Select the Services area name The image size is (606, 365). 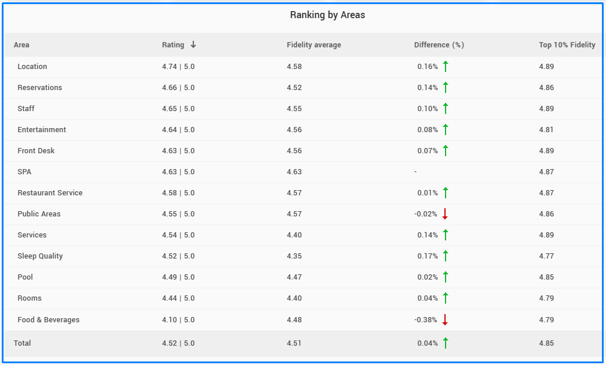32,235
